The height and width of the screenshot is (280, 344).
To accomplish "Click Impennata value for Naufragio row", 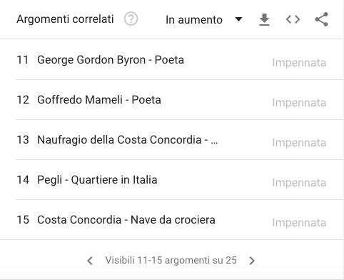I will tap(299, 143).
